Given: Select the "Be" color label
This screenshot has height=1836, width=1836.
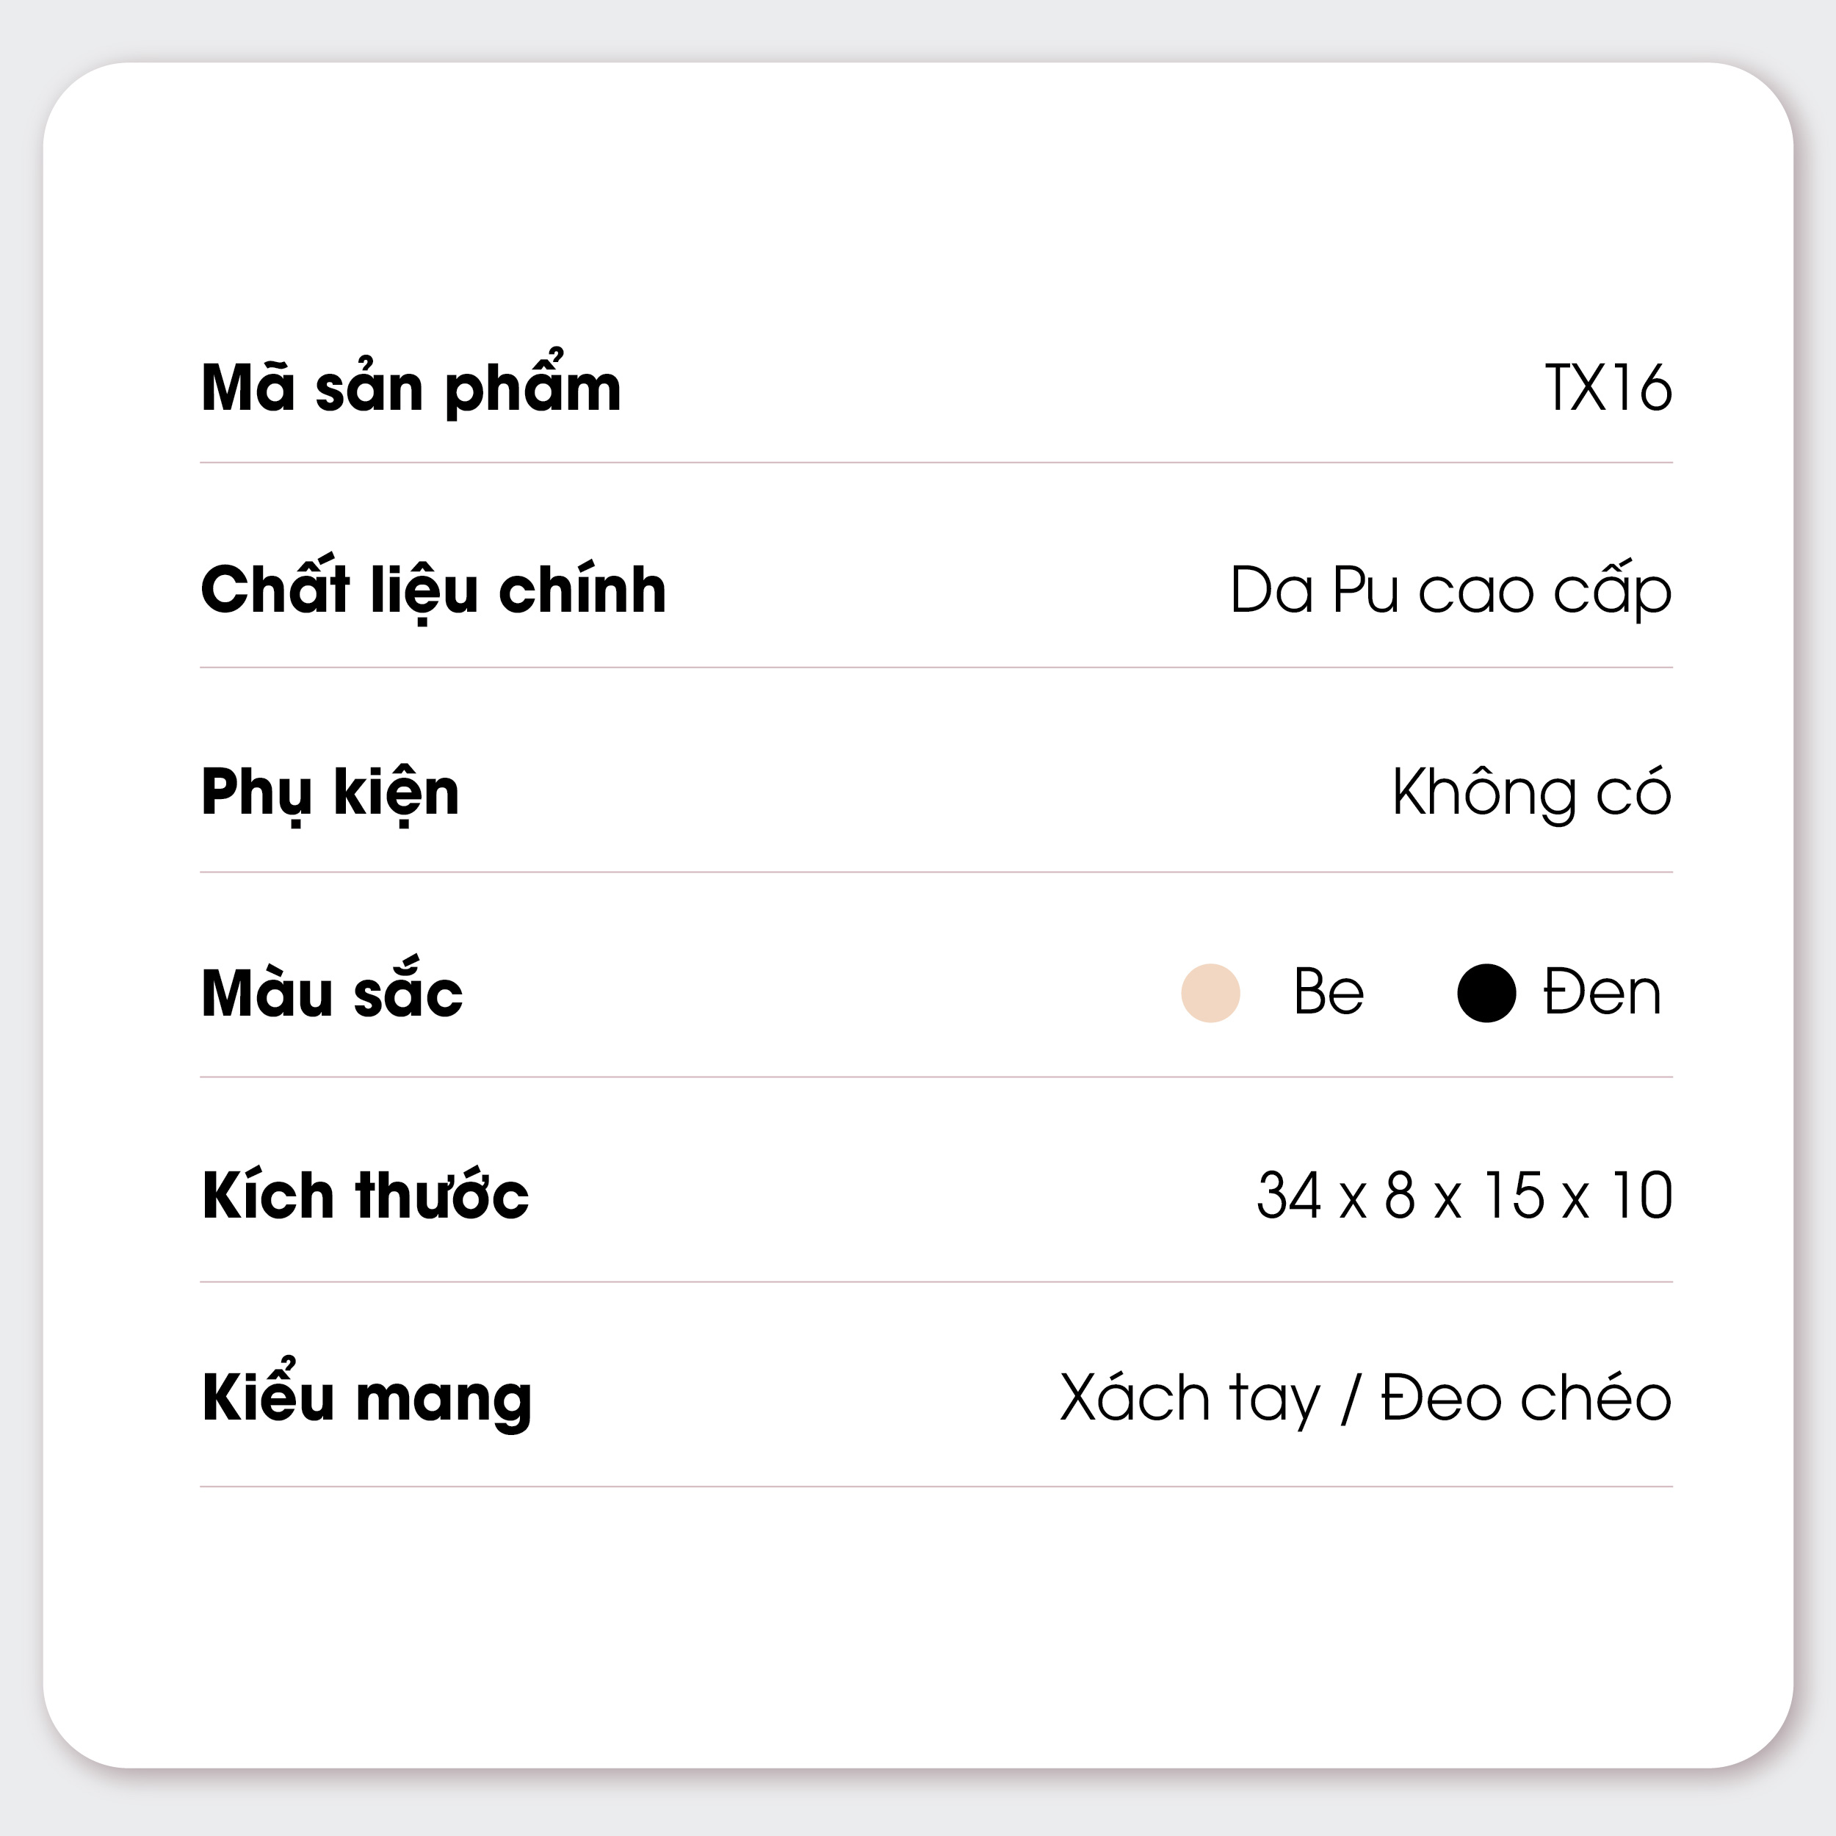Looking at the screenshot, I should tap(1328, 993).
